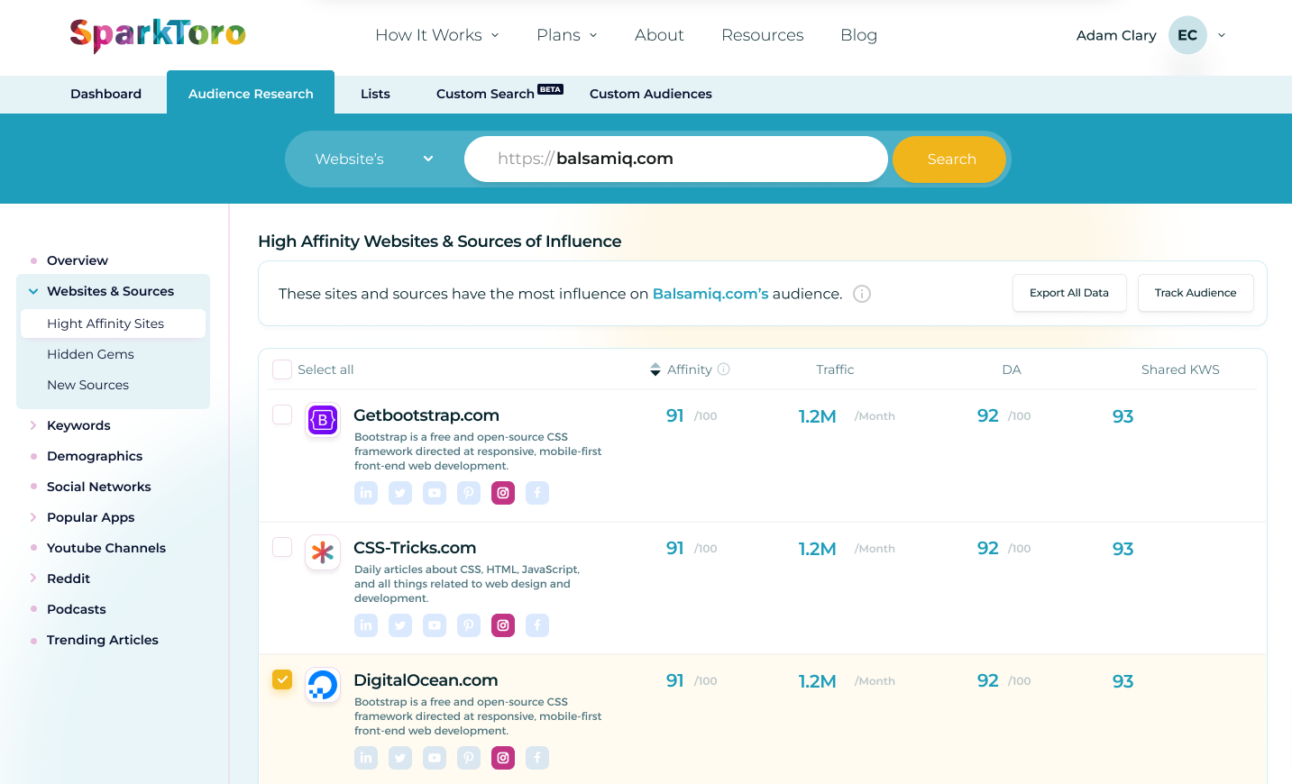Open Getbootstrap.com's YouTube icon
The image size is (1292, 784).
(435, 493)
